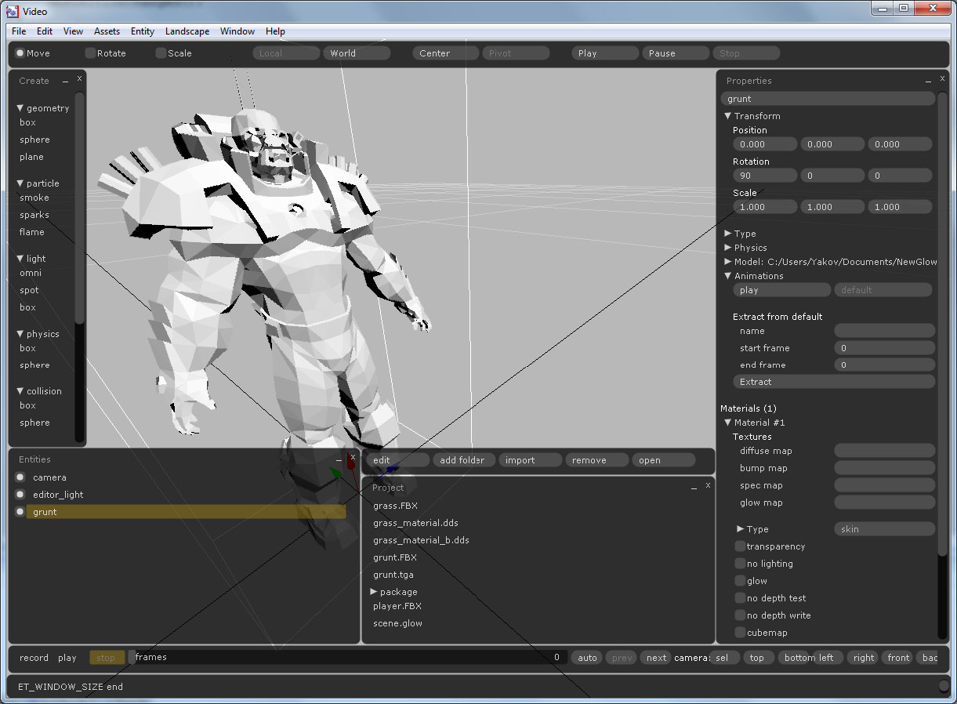
Task: Open the Landscape menu
Action: pyautogui.click(x=187, y=31)
